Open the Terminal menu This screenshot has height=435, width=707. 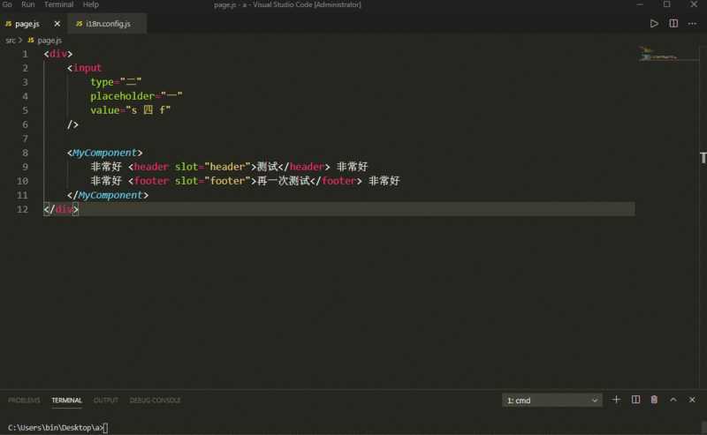pyautogui.click(x=58, y=4)
